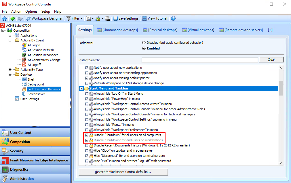
Task: Switch to the [Virtual desktops] tab
Action: (198, 30)
